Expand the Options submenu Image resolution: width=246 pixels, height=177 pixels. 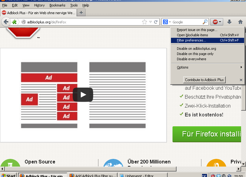[x=207, y=67]
